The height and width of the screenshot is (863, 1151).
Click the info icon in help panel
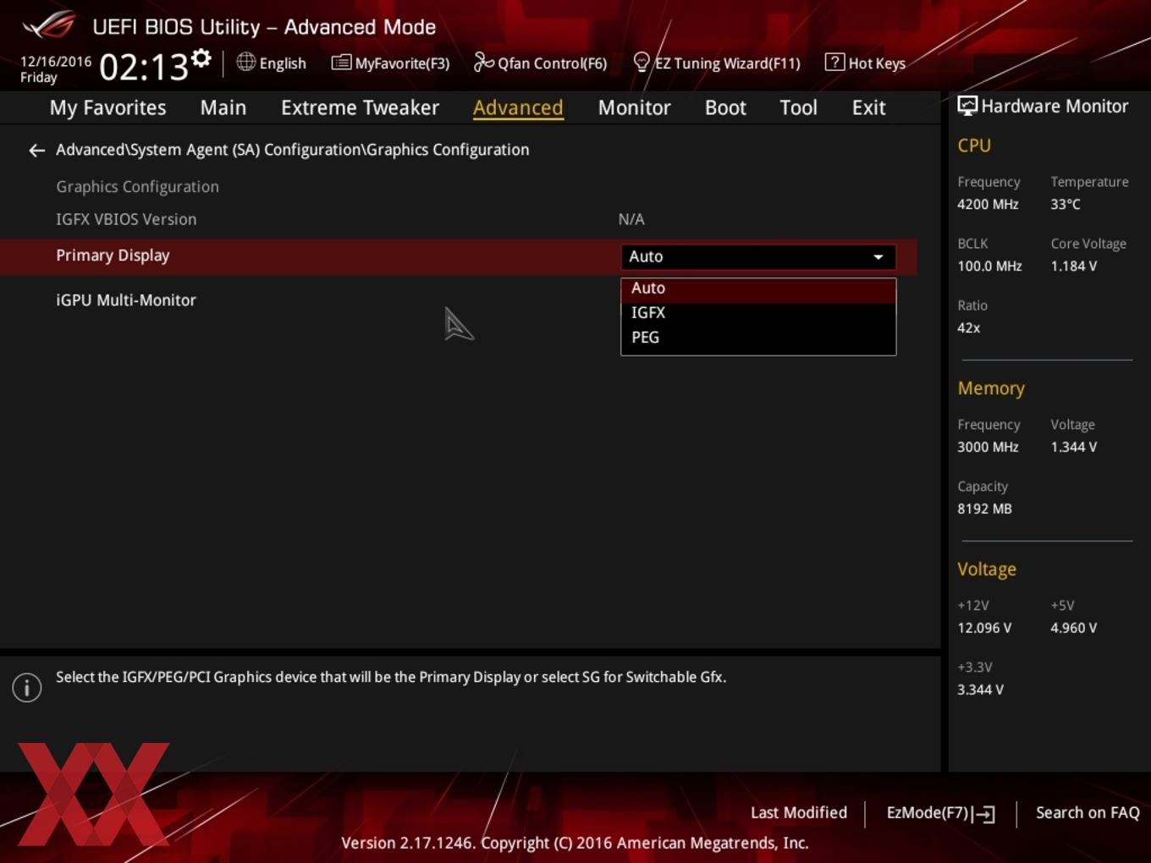tap(27, 688)
